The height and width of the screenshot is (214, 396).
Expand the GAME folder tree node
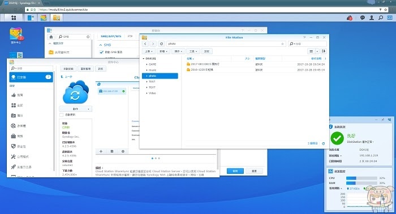point(147,64)
